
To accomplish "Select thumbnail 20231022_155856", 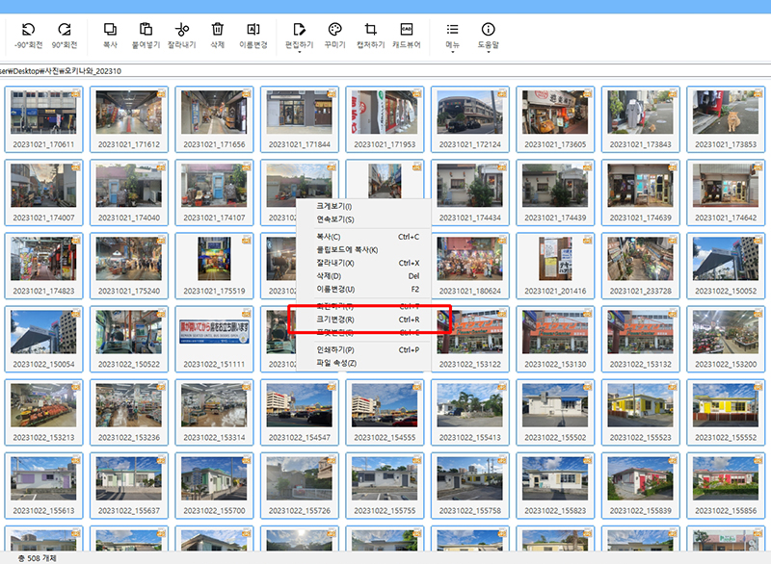I will 726,485.
